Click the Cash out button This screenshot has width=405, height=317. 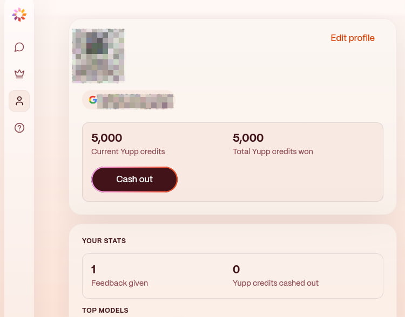point(134,180)
